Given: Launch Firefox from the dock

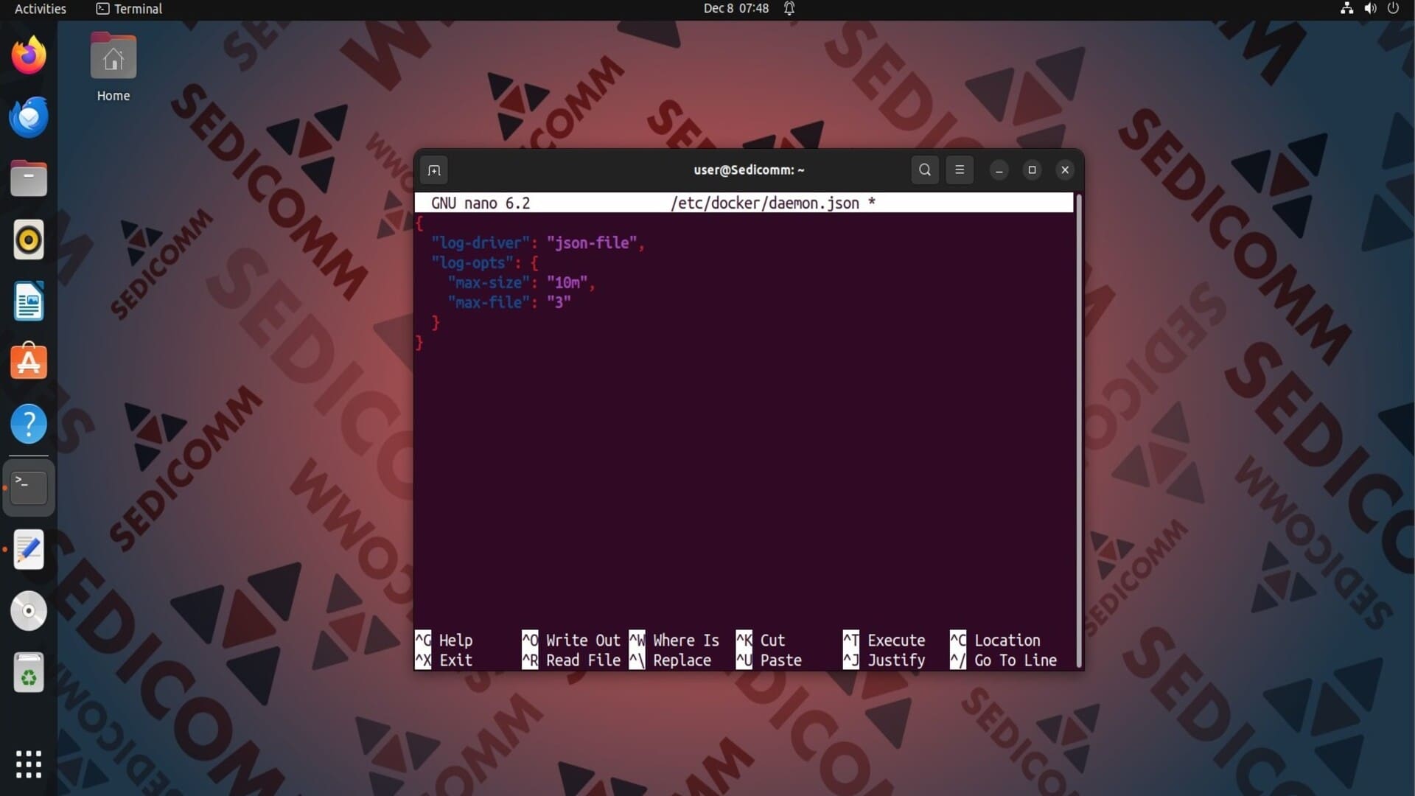Looking at the screenshot, I should (29, 56).
